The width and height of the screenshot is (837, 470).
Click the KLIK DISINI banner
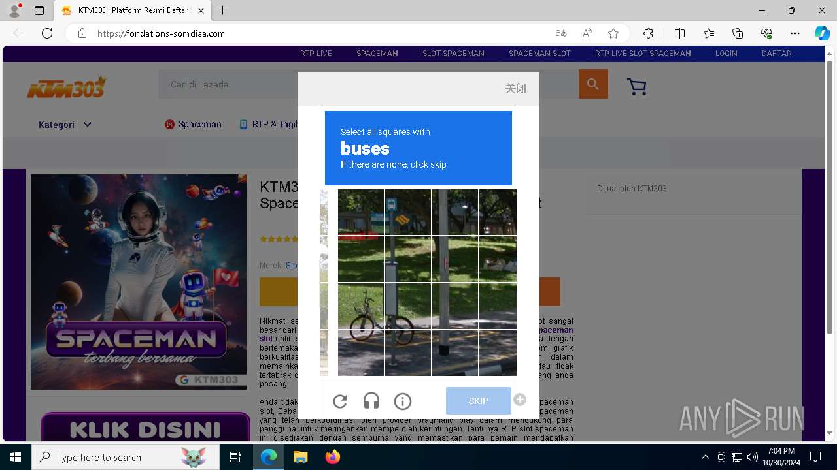pyautogui.click(x=145, y=428)
